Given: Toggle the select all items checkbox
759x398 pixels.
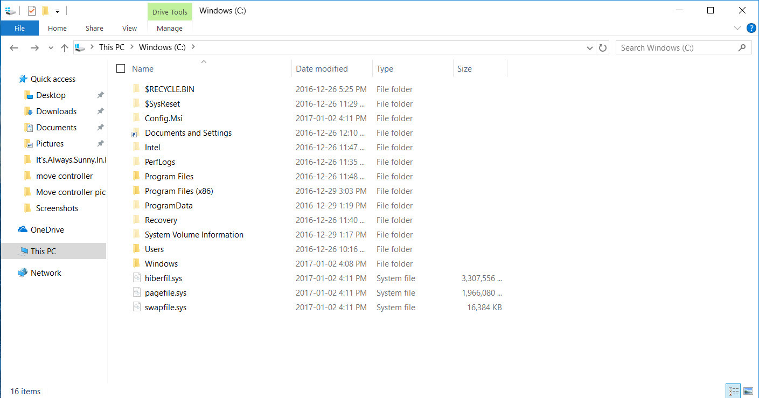Looking at the screenshot, I should (121, 68).
